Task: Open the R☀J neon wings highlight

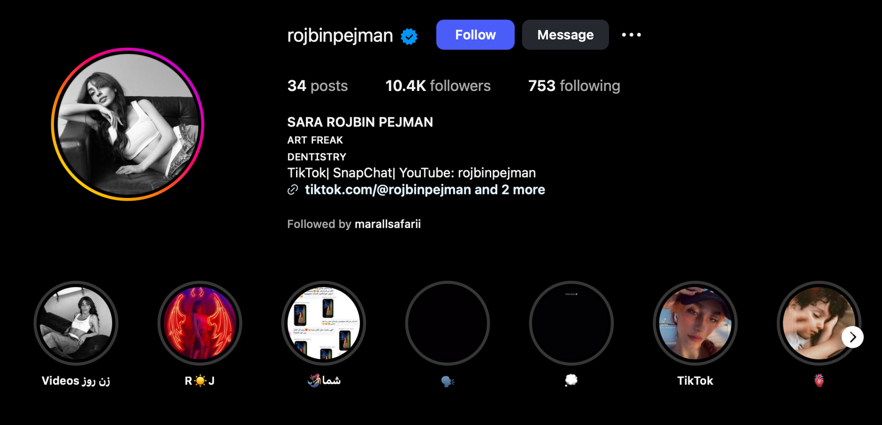Action: tap(200, 323)
